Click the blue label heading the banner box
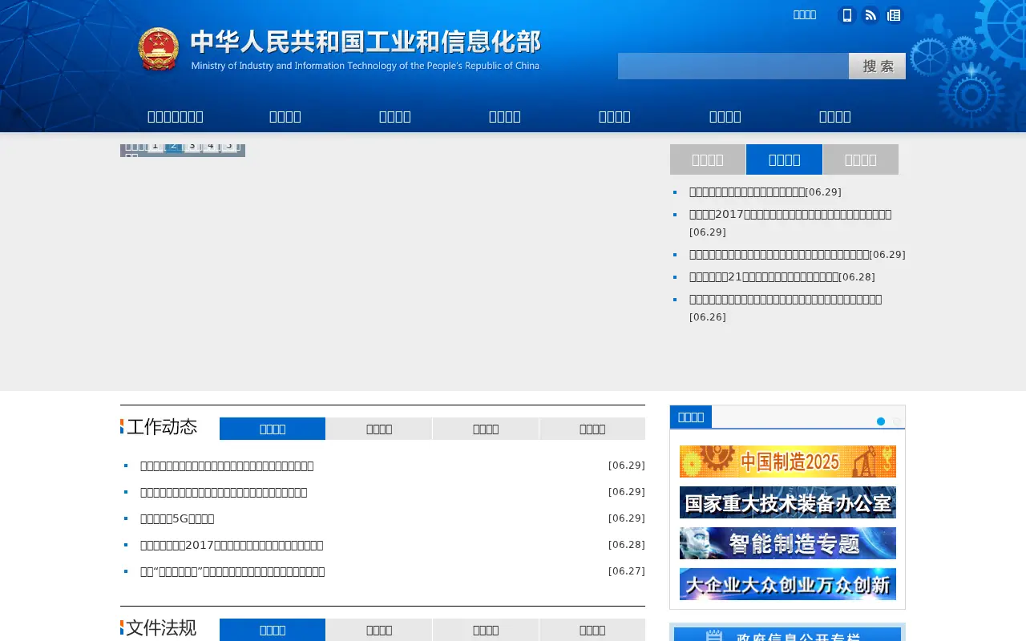This screenshot has height=641, width=1026. [691, 417]
